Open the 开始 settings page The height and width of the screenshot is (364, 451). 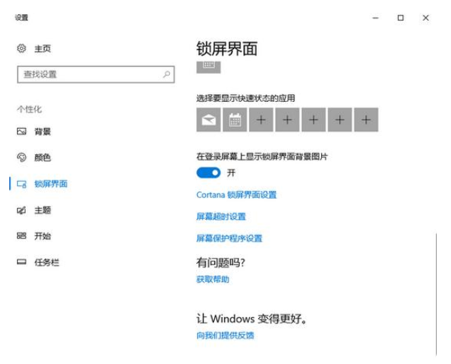click(43, 236)
